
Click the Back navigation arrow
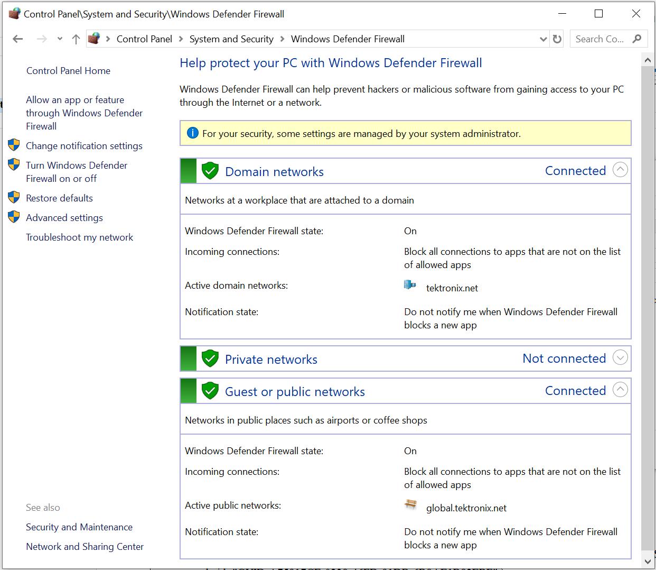coord(18,39)
